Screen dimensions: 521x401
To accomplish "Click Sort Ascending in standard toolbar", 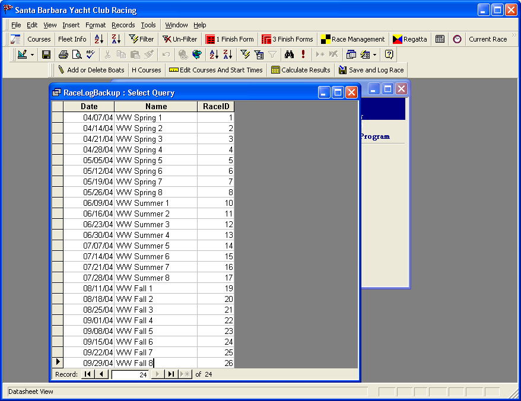I will (214, 55).
